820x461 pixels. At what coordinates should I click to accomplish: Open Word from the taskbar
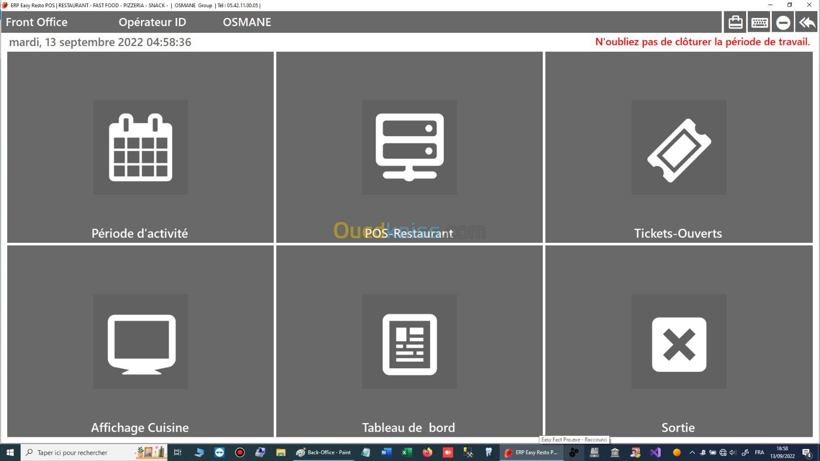click(386, 452)
